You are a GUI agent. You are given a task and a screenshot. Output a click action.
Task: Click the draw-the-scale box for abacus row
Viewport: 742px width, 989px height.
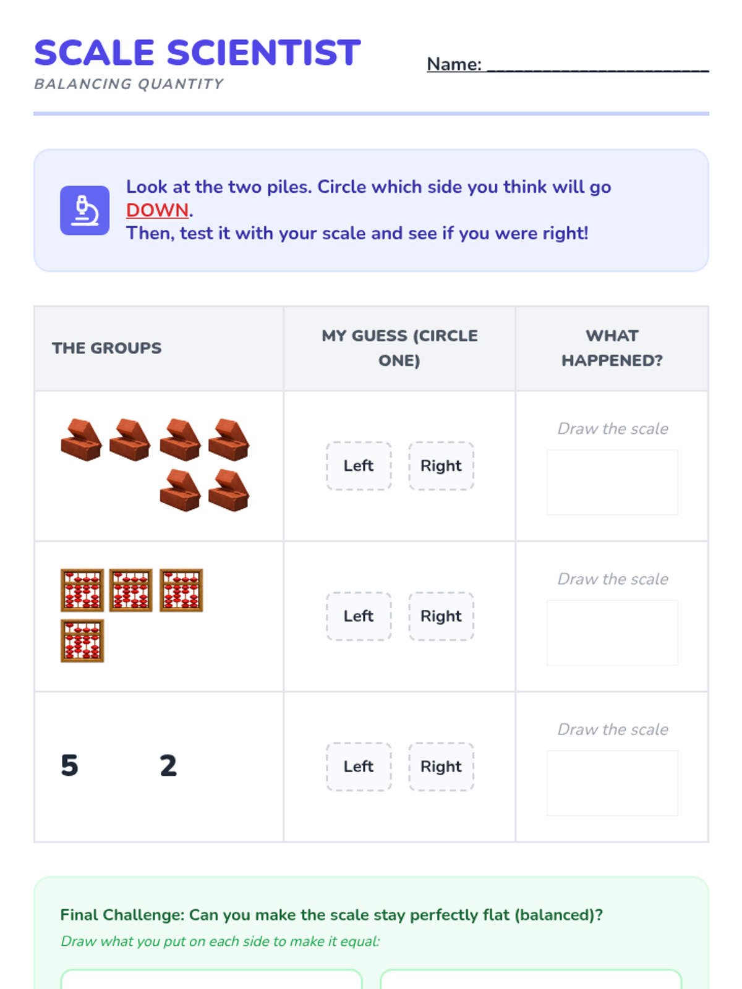(x=612, y=632)
